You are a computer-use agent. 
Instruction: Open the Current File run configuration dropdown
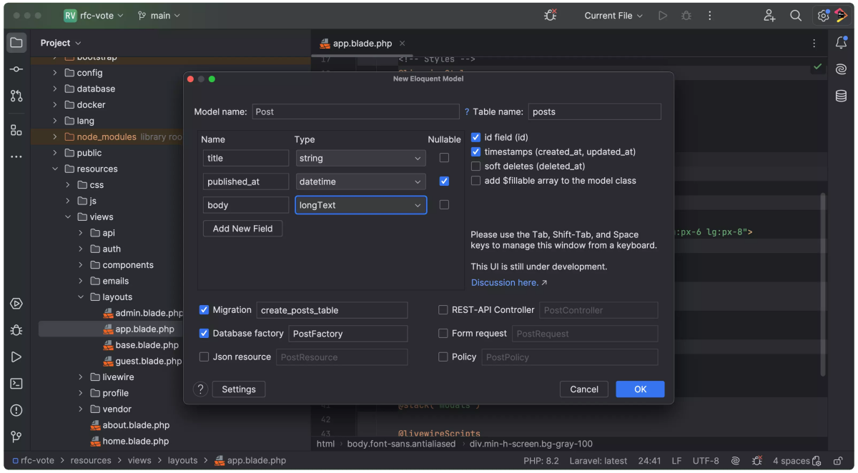pyautogui.click(x=613, y=15)
